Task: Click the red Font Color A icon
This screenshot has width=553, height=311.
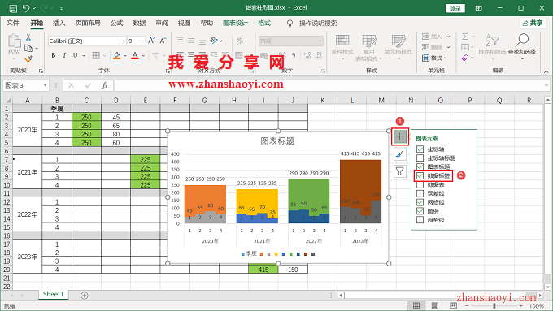Action: (x=135, y=55)
